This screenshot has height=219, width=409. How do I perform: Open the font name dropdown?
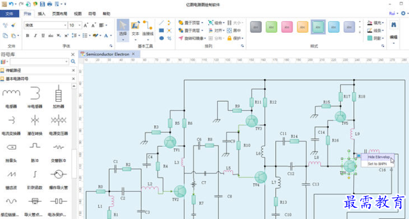point(65,25)
